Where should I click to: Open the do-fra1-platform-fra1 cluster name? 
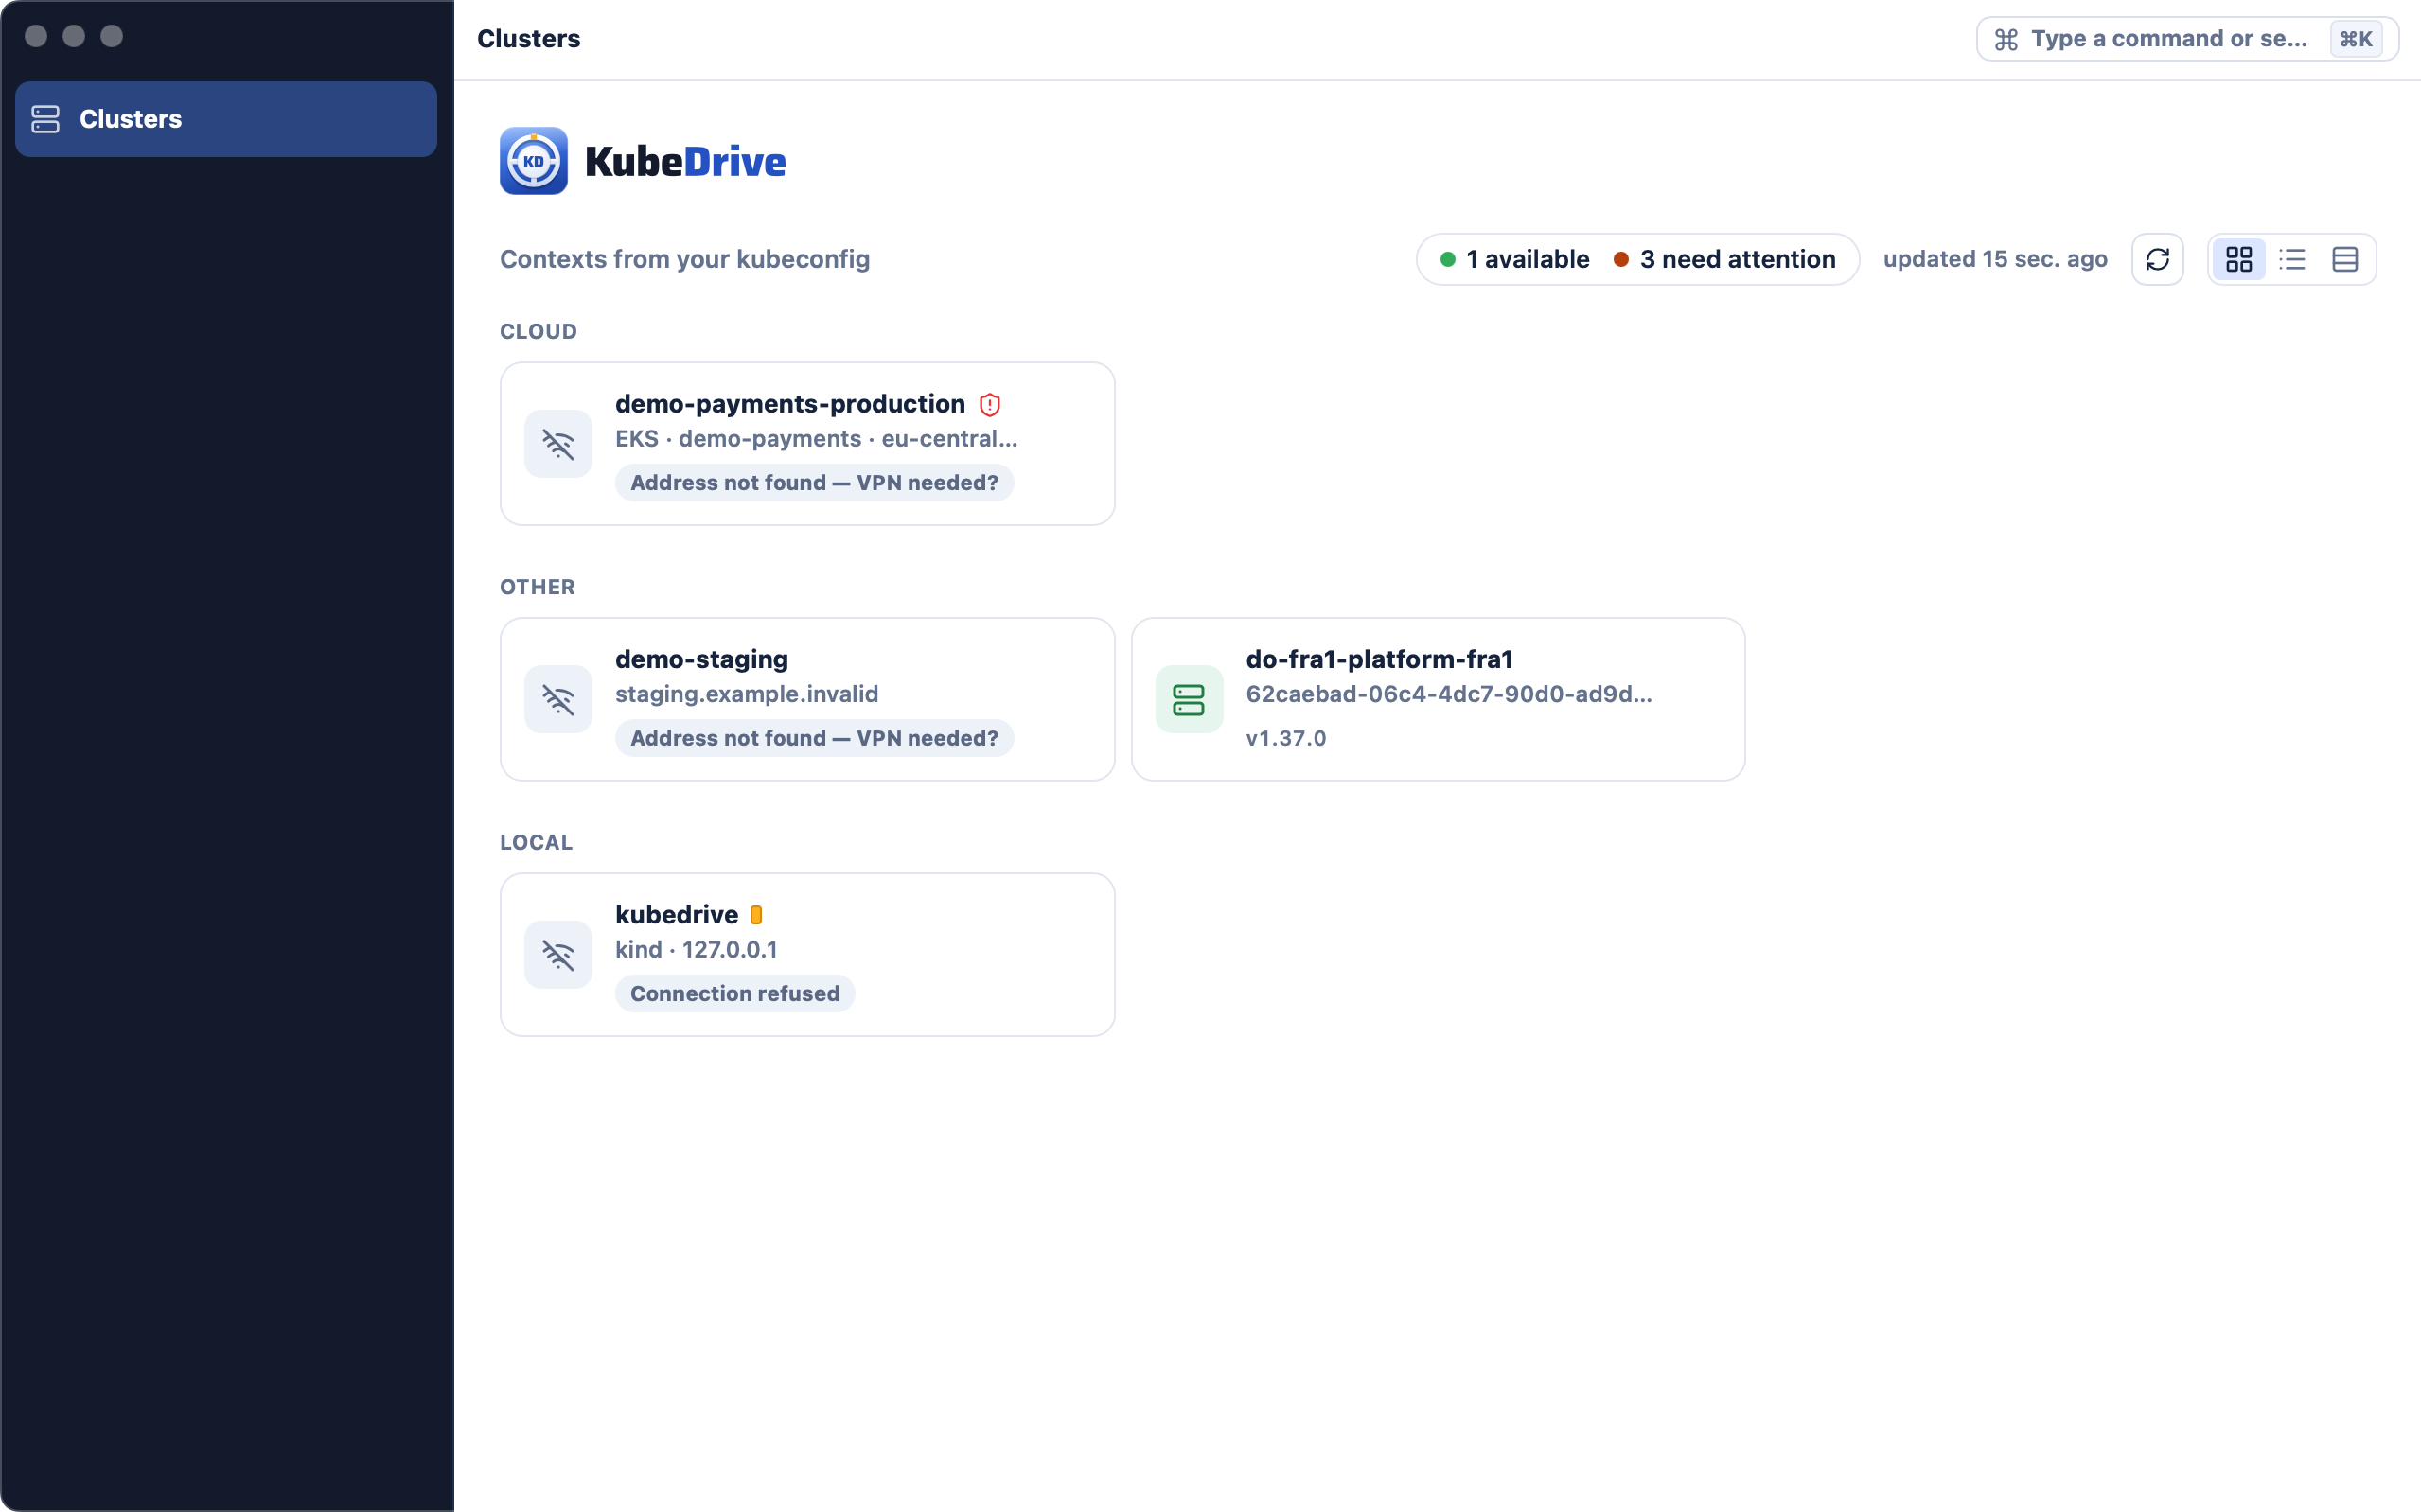point(1379,659)
